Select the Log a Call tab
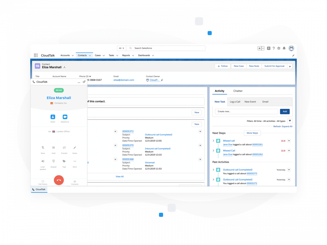327x245 pixels. coord(235,102)
